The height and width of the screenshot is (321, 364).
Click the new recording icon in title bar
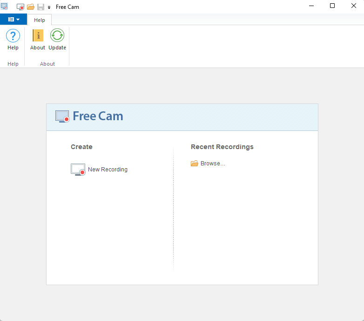[20, 7]
